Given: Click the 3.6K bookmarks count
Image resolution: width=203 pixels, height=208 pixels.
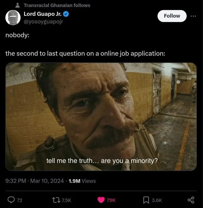Looking at the screenshot, I should click(x=157, y=200).
